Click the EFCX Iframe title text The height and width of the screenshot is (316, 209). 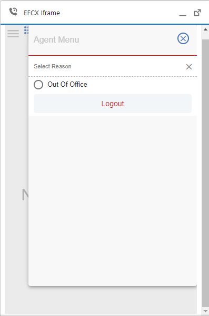(x=42, y=13)
